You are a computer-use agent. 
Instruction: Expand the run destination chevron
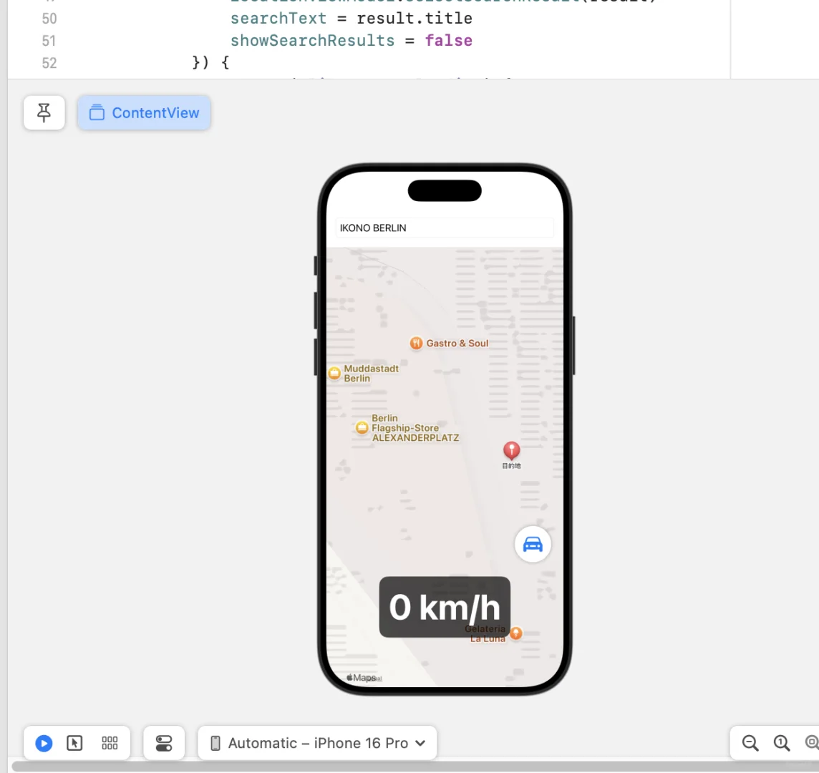pyautogui.click(x=421, y=743)
